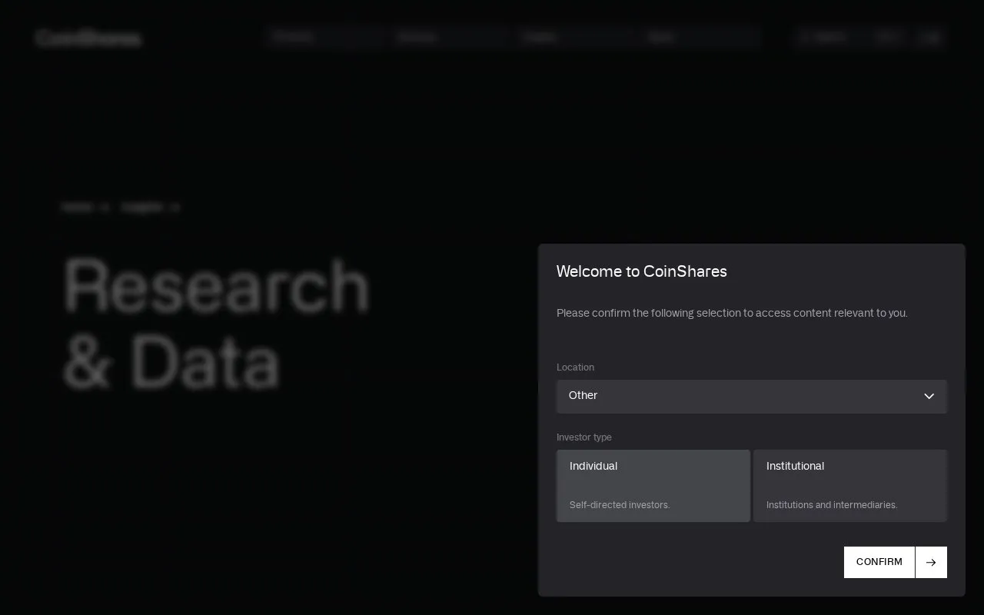This screenshot has width=984, height=615.
Task: Click the CONFIRM button
Action: [x=879, y=562]
